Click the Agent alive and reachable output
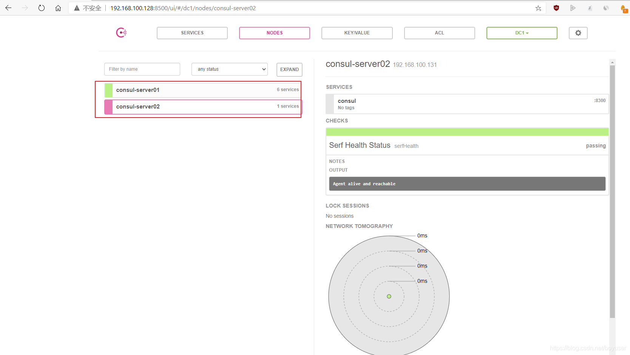Viewport: 630px width, 355px height. click(x=467, y=184)
